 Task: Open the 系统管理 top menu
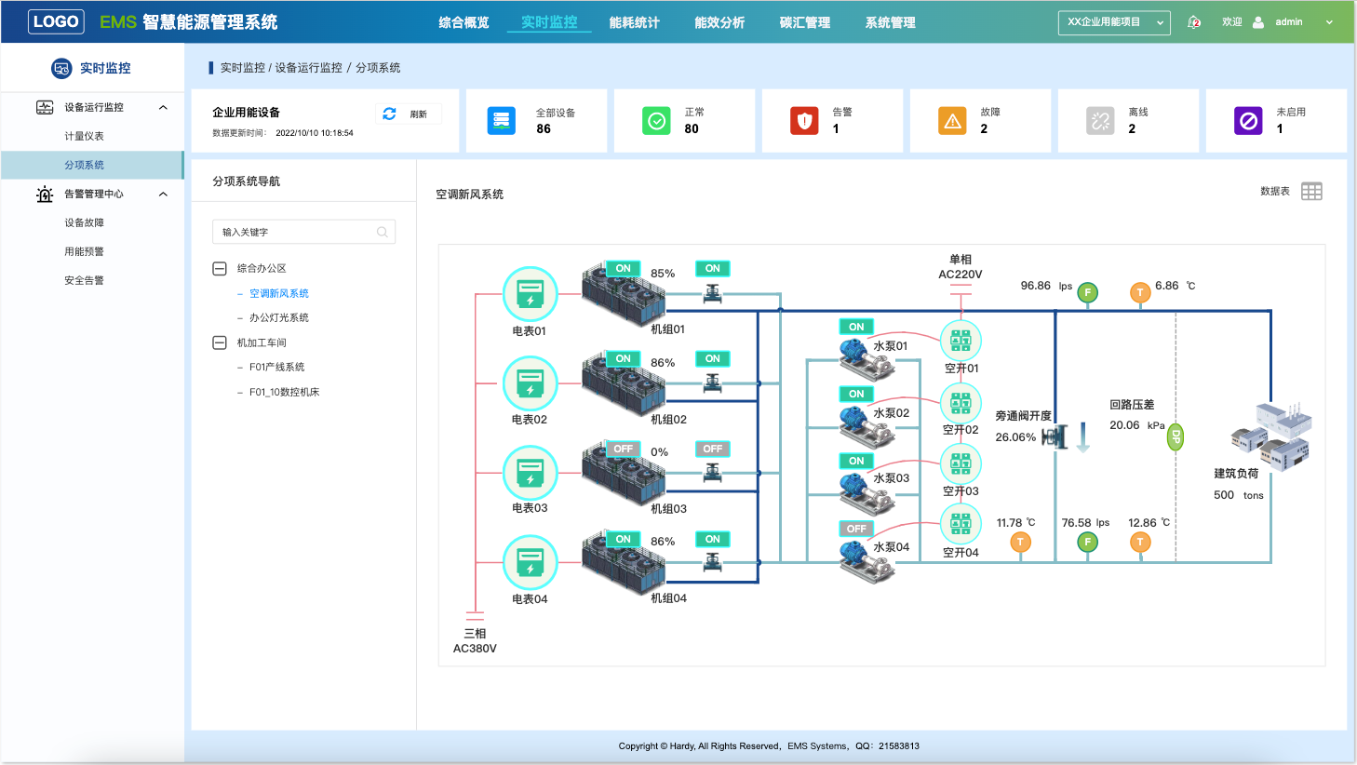point(891,22)
